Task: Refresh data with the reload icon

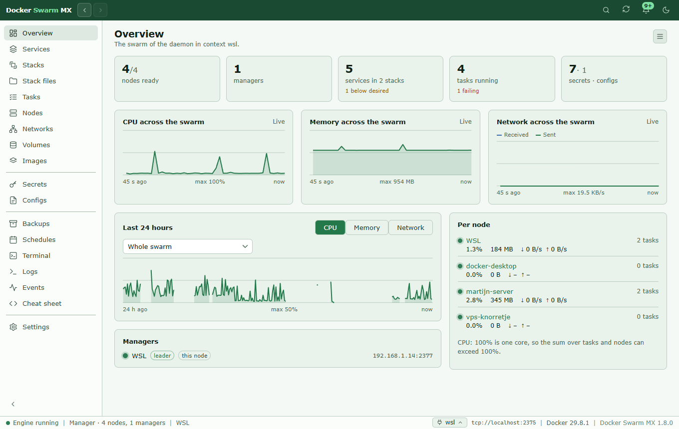Action: (626, 9)
